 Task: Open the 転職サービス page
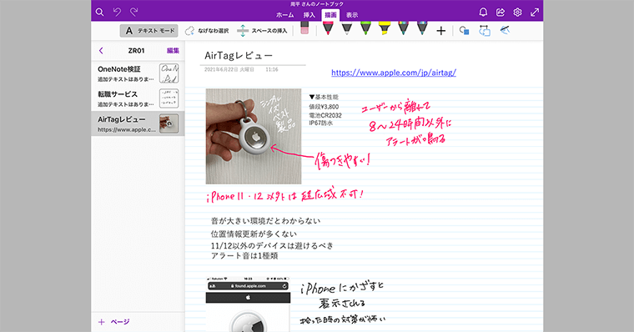click(x=138, y=98)
